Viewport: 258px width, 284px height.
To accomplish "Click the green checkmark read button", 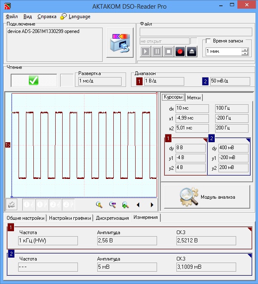I will (34, 81).
